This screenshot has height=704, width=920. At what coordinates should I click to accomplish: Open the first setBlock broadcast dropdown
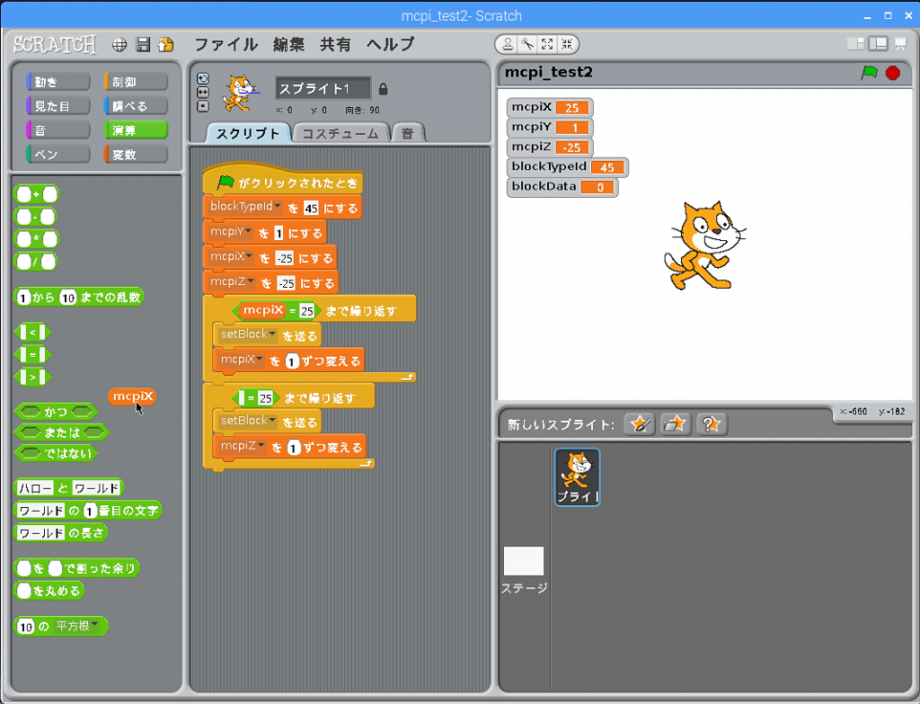[x=273, y=334]
